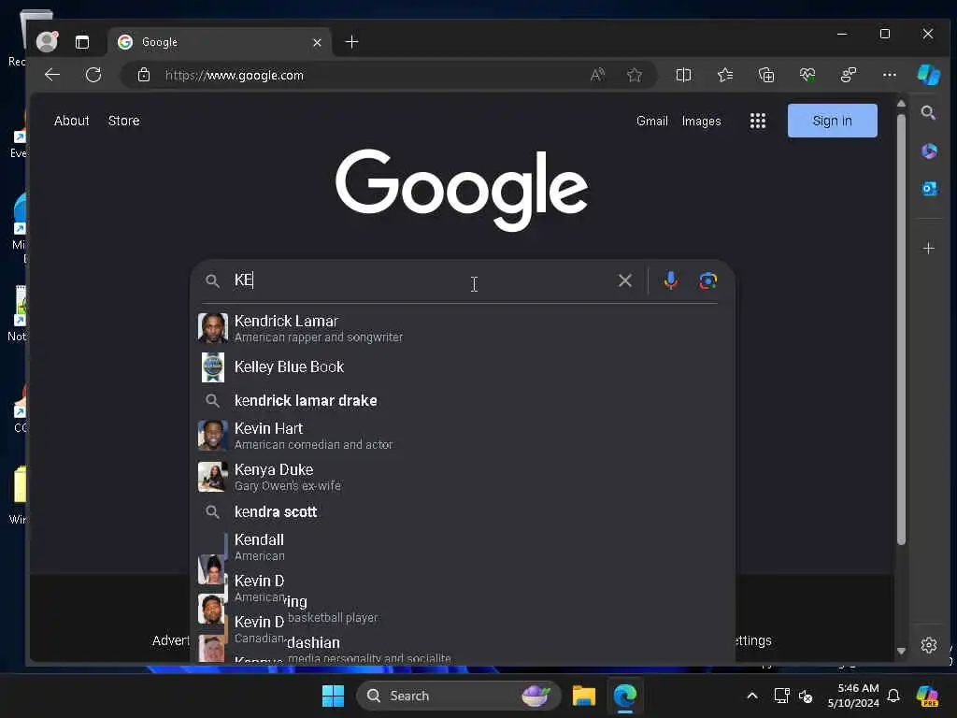Clear the search text with X
The height and width of the screenshot is (718, 957).
(625, 280)
